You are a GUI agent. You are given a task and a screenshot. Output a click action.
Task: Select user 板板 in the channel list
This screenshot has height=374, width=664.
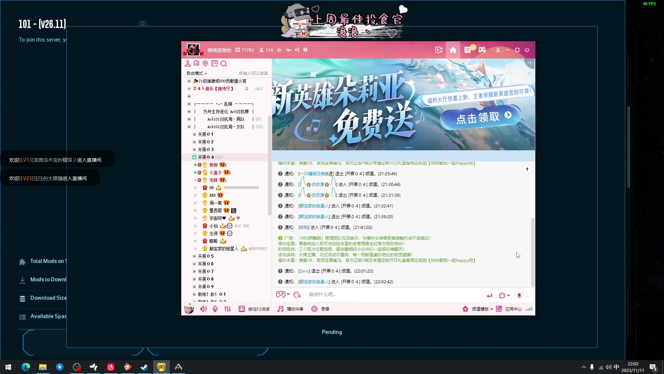(213, 165)
